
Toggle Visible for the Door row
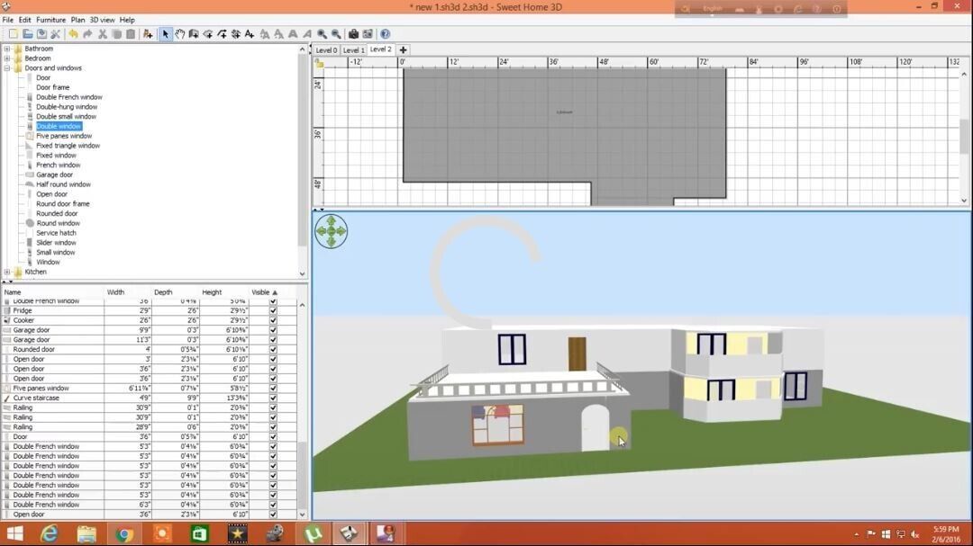click(273, 437)
